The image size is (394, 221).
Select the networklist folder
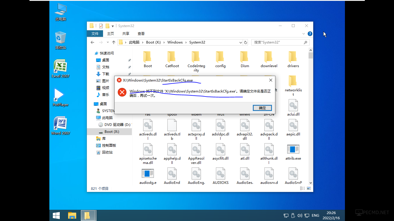coord(293,86)
